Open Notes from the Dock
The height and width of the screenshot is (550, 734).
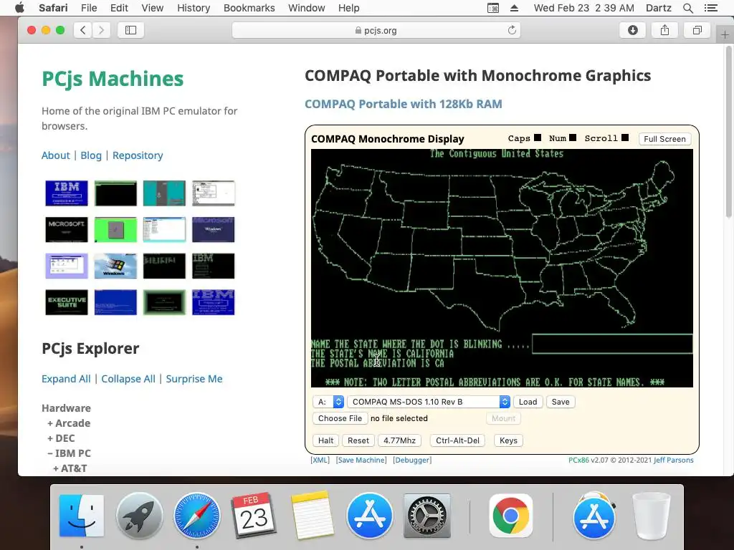pos(312,516)
